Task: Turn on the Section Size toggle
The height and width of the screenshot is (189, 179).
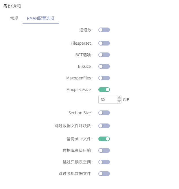Action: (x=104, y=113)
